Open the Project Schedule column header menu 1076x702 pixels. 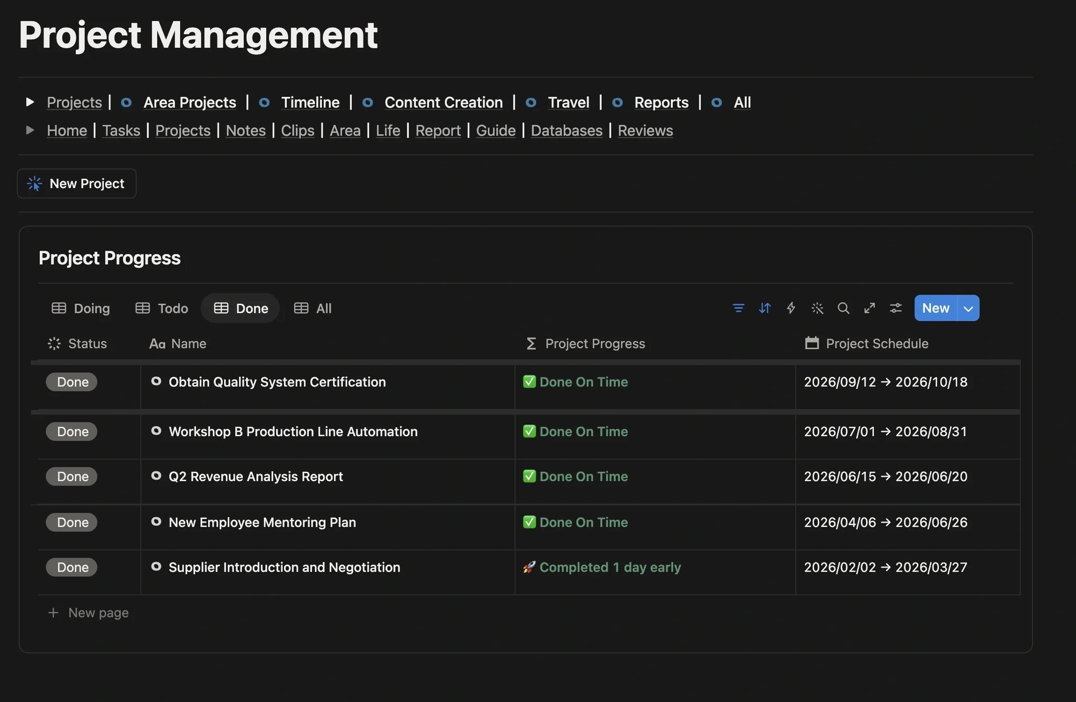[x=866, y=344]
